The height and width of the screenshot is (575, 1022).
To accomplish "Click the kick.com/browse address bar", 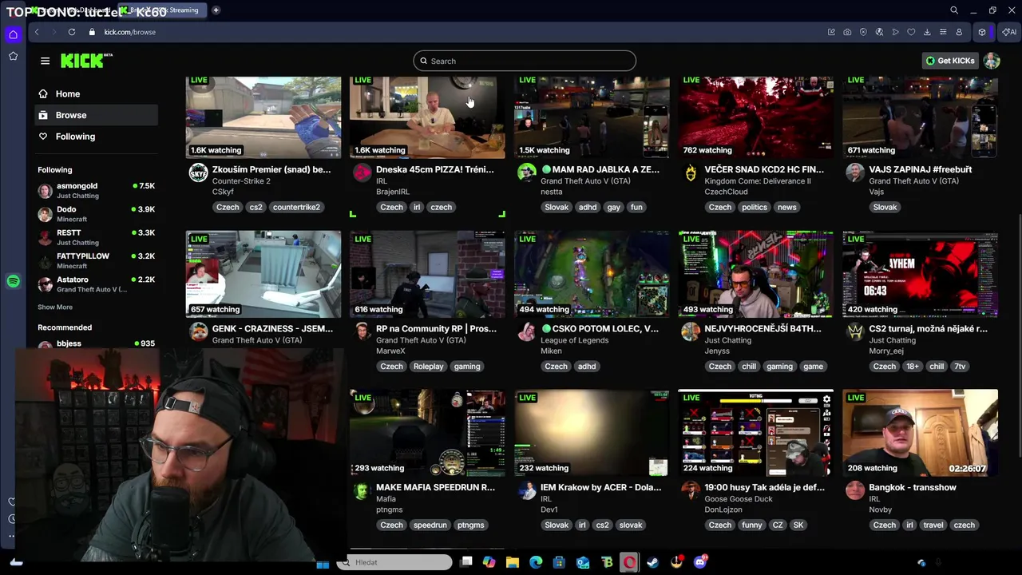I will [129, 32].
